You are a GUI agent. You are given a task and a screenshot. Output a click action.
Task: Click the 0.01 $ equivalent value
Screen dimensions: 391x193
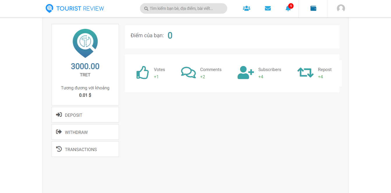pyautogui.click(x=85, y=95)
